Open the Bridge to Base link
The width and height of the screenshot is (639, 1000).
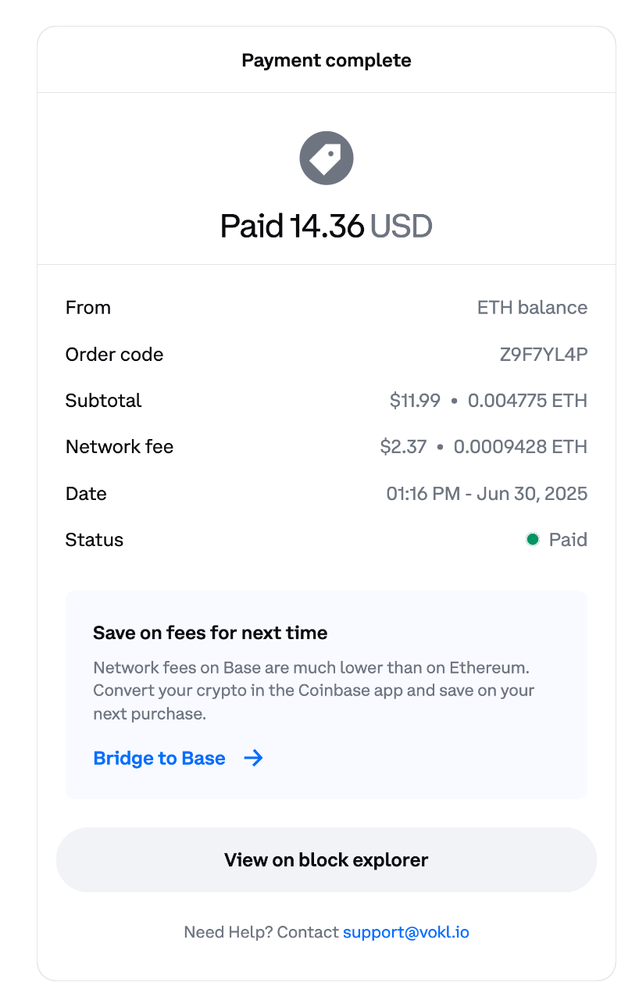pyautogui.click(x=159, y=759)
